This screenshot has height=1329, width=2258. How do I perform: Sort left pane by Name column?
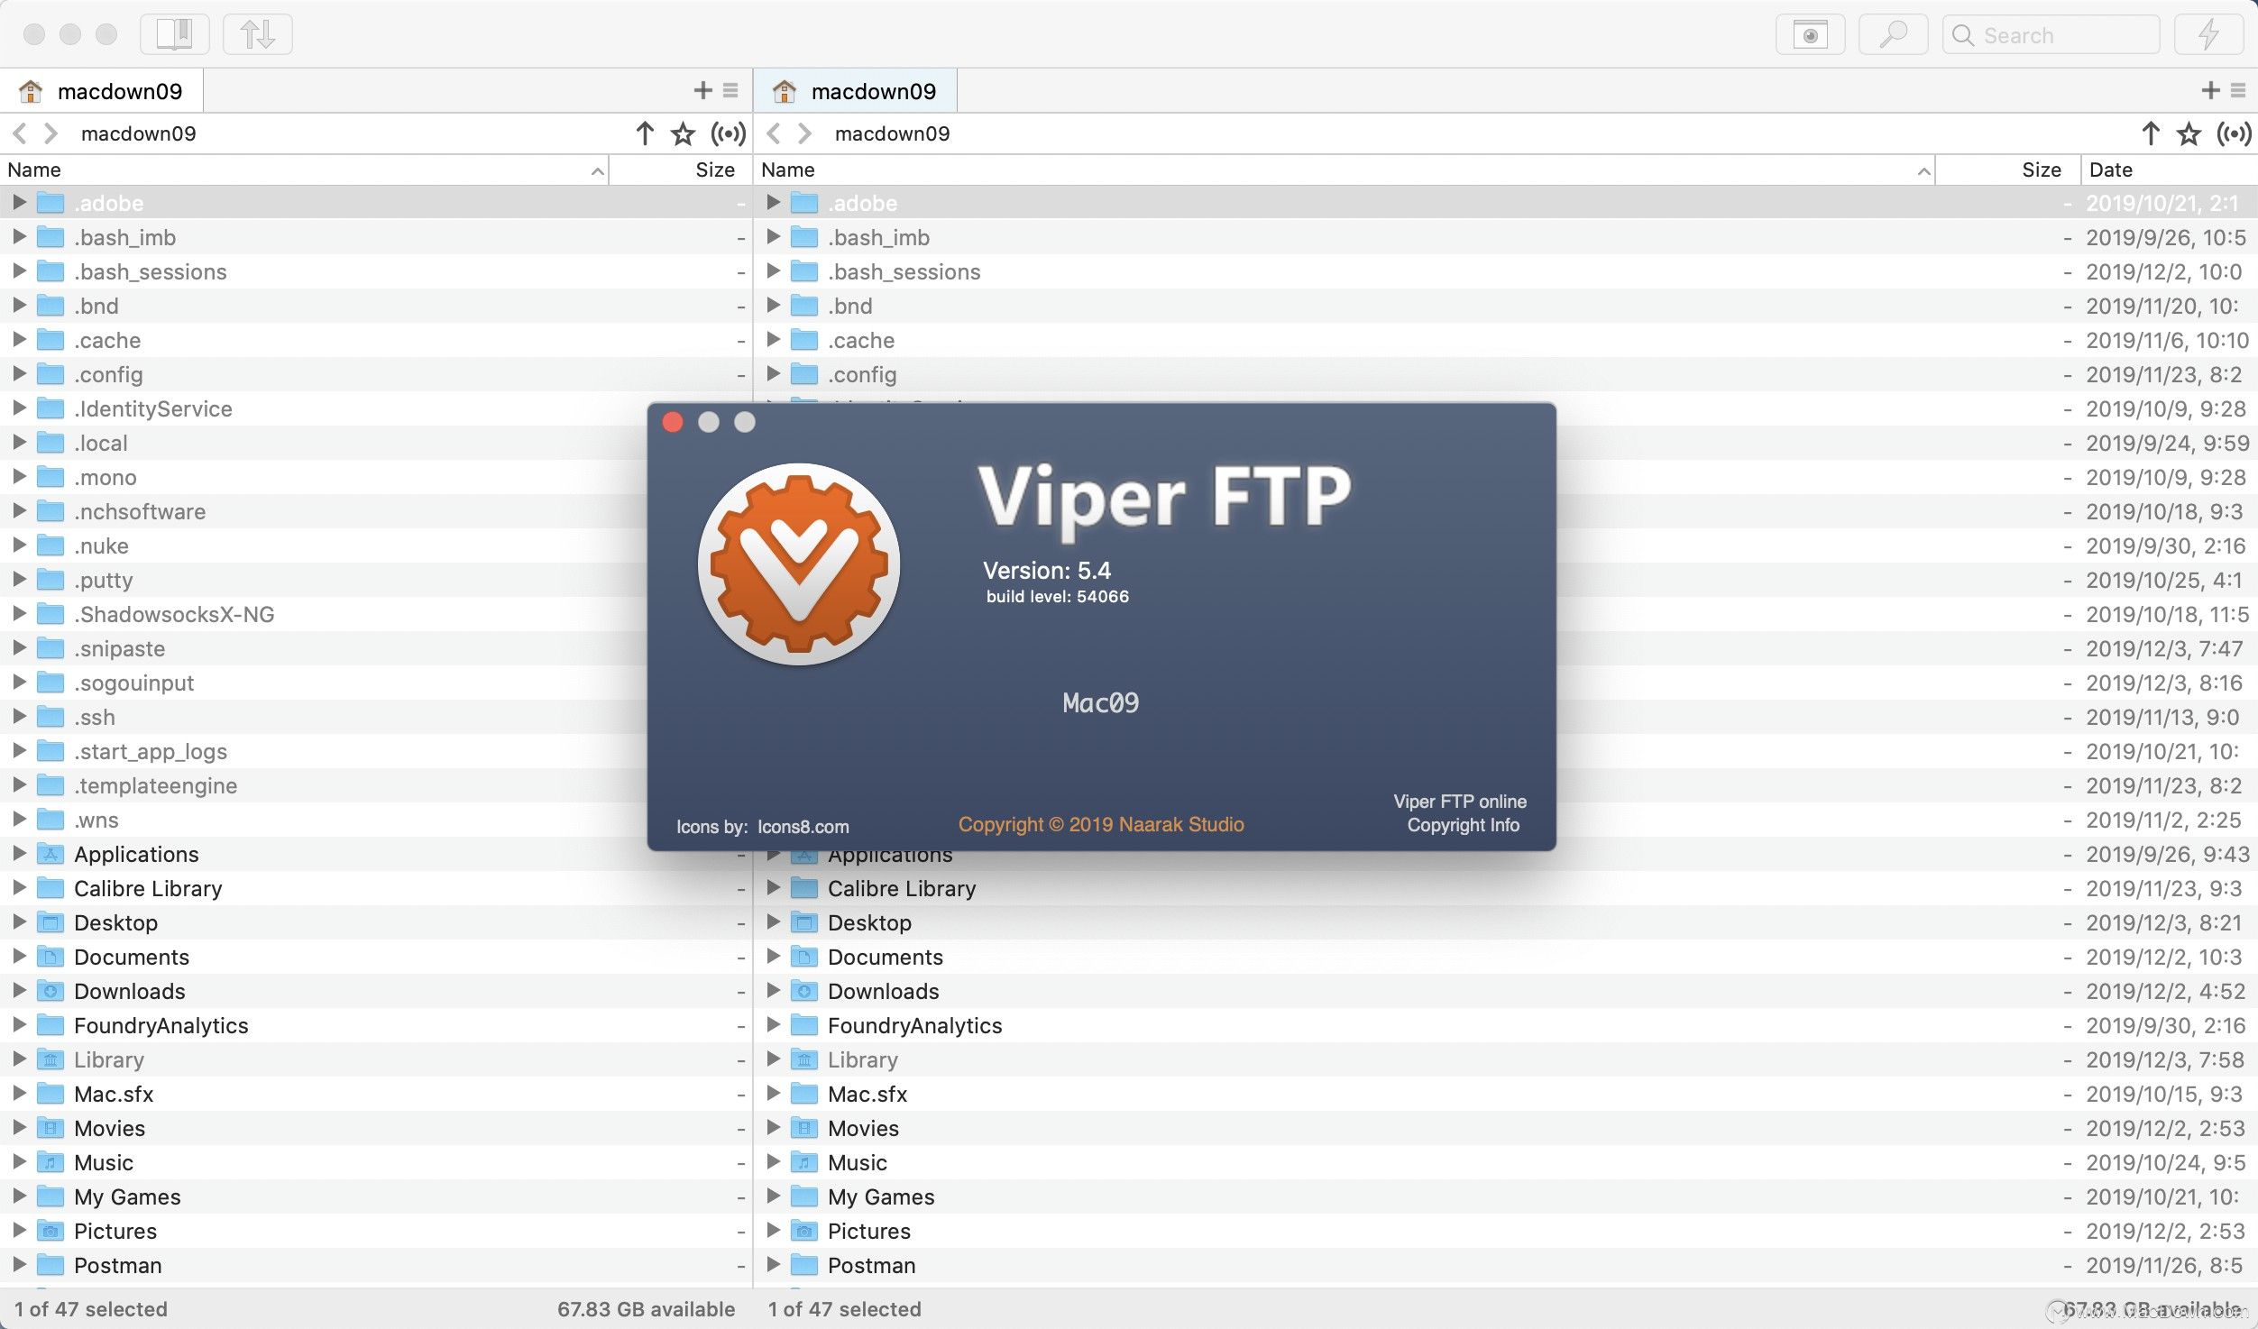pyautogui.click(x=305, y=170)
